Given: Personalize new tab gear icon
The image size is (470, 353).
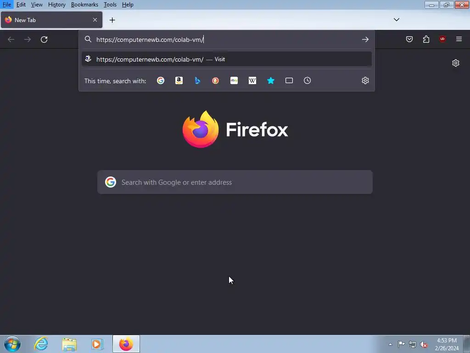Looking at the screenshot, I should pos(456,63).
